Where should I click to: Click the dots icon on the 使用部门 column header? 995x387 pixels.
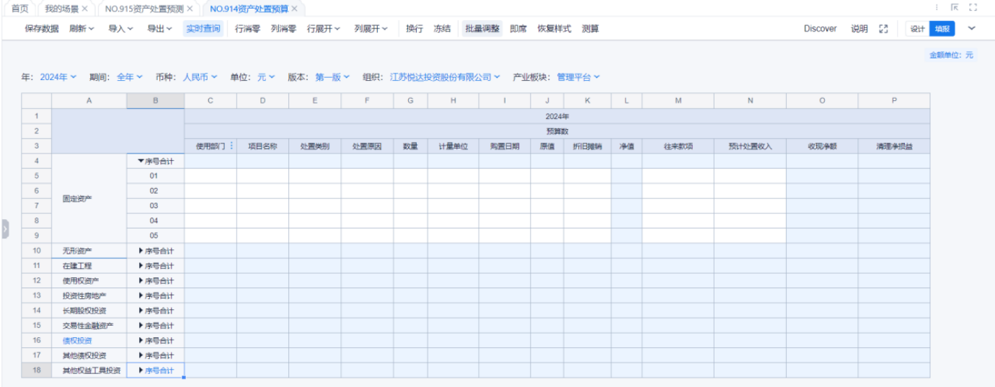(231, 146)
